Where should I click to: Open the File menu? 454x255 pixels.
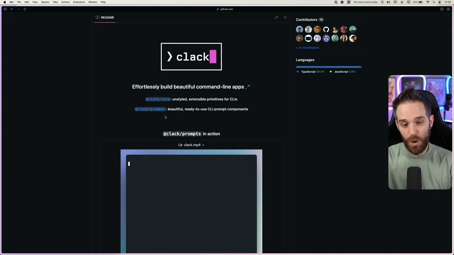point(19,2)
